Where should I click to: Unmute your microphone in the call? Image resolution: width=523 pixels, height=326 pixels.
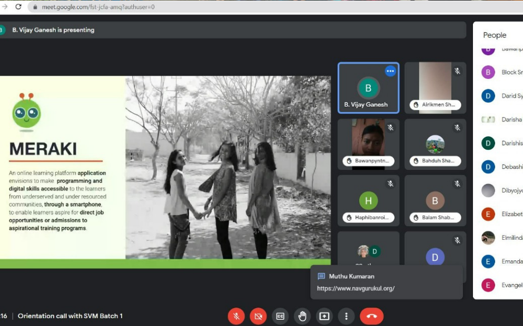click(236, 316)
